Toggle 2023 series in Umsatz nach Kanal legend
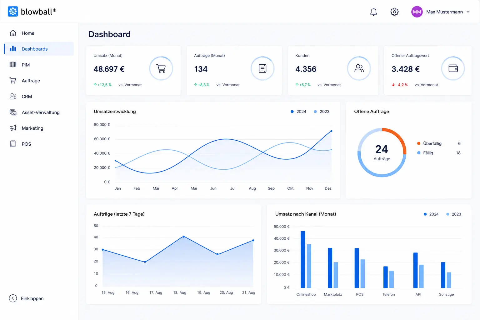Viewport: 480px width, 320px height. [454, 214]
